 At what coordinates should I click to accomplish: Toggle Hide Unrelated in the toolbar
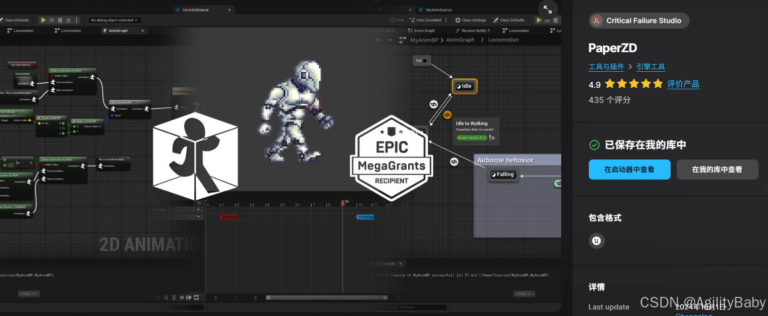[x=425, y=20]
